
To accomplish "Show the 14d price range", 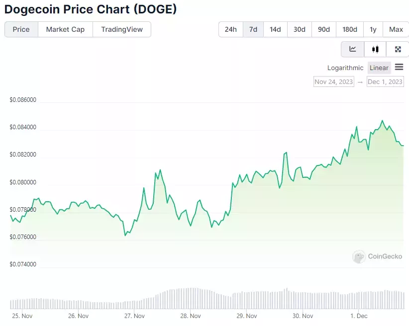I will click(x=275, y=29).
